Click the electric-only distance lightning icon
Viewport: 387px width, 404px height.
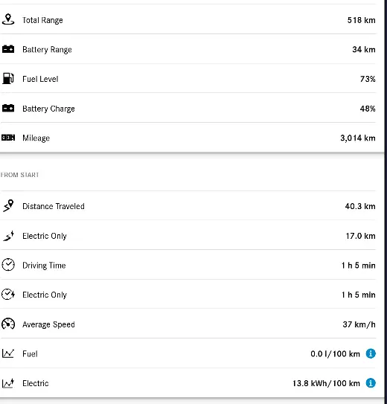point(8,236)
